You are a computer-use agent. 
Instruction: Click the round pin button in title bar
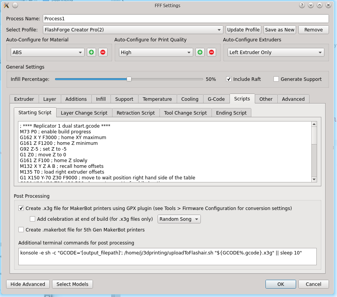point(15,5)
